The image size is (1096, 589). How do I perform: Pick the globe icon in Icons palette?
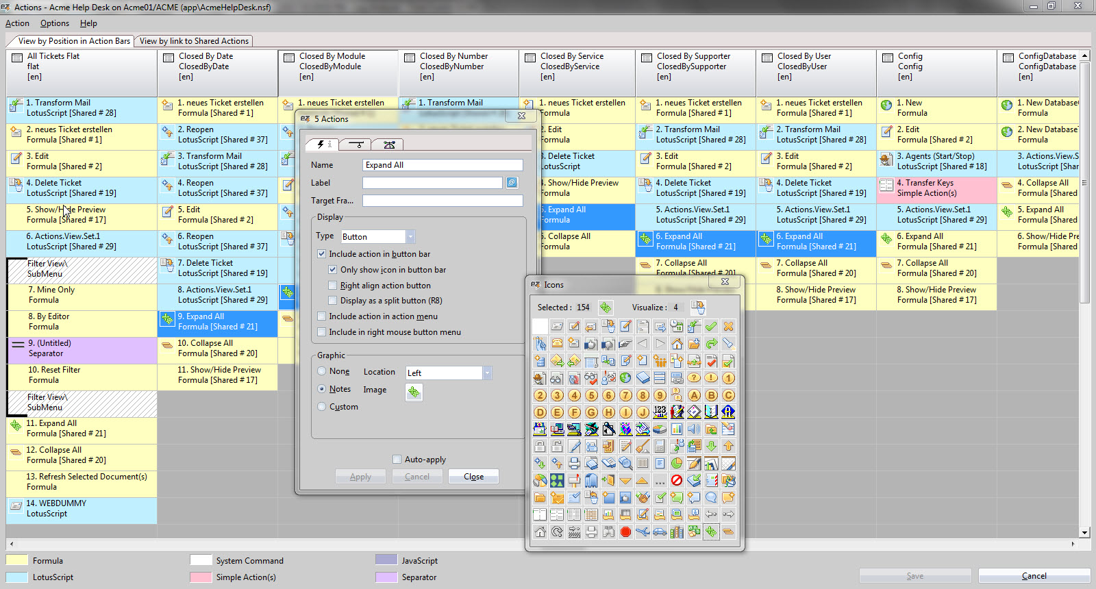click(x=626, y=377)
